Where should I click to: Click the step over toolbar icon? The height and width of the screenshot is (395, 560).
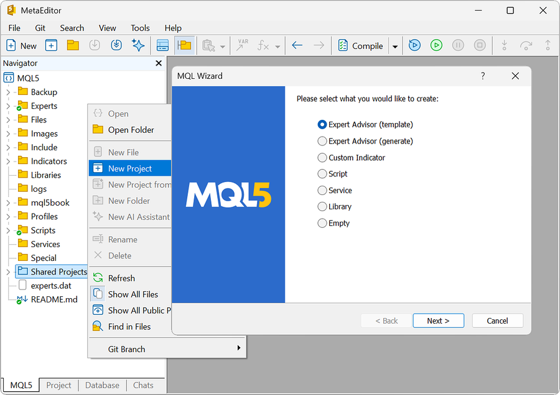click(526, 45)
